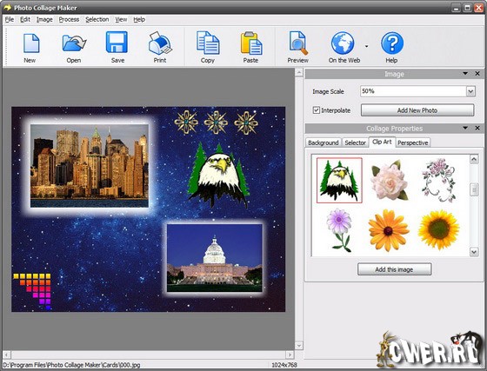The image size is (487, 371).
Task: Click the Copy toolbar icon
Action: (208, 43)
